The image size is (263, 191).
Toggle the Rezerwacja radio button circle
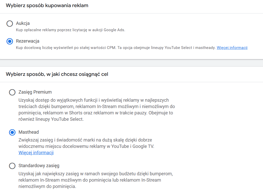coord(10,41)
